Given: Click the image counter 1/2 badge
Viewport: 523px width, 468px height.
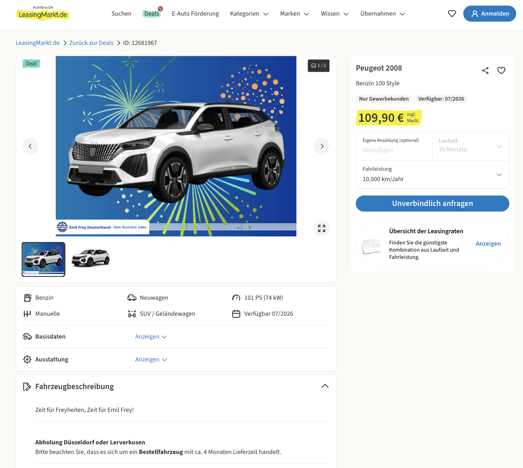Looking at the screenshot, I should click(319, 66).
